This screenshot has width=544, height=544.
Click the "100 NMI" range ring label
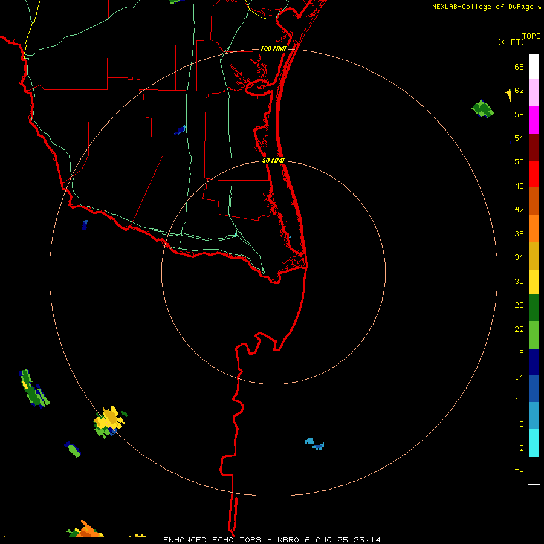tap(273, 48)
